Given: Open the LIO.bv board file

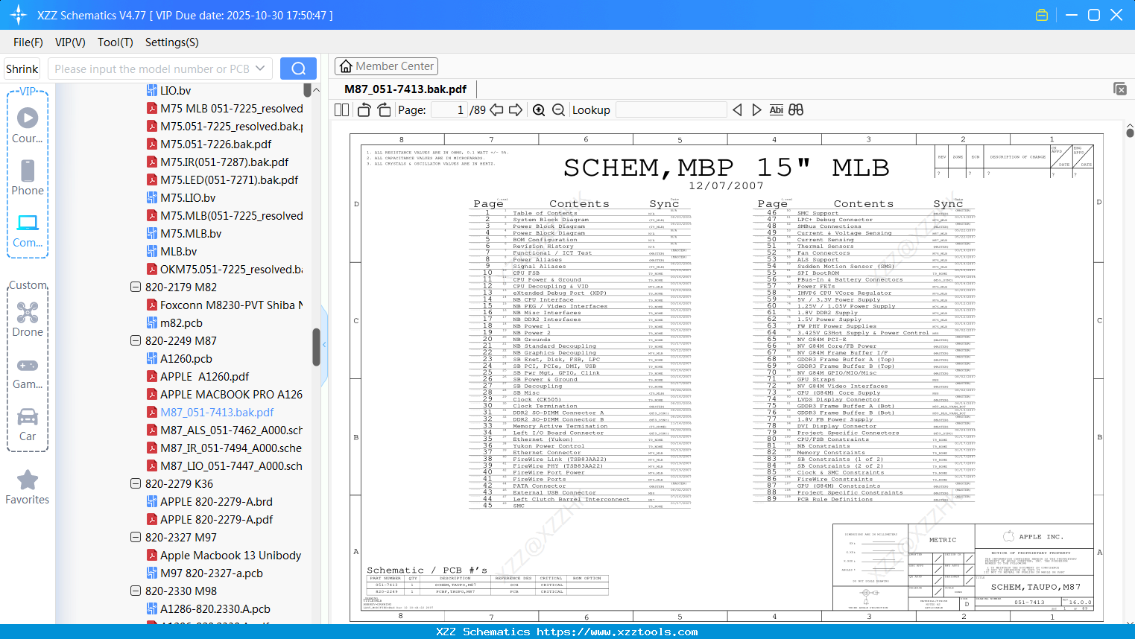Looking at the screenshot, I should [x=175, y=90].
